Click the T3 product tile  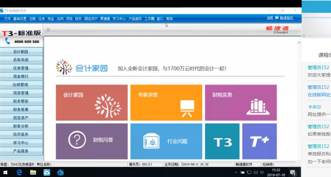pos(222,141)
